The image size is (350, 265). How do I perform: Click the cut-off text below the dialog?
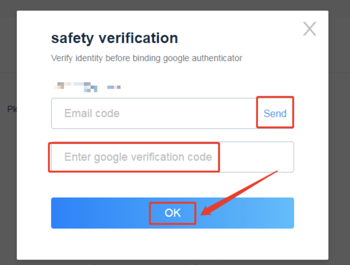pyautogui.click(x=158, y=263)
